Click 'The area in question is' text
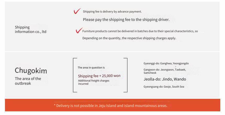Screen dimensions: 225x115 [x=91, y=67]
